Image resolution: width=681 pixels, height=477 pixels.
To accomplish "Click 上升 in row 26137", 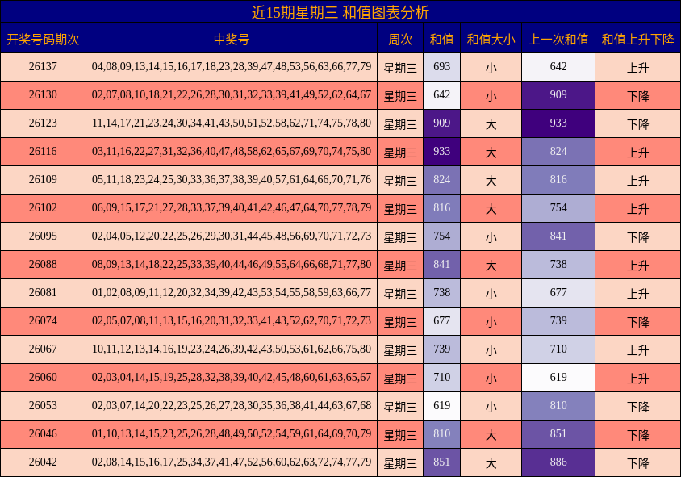I will (637, 68).
